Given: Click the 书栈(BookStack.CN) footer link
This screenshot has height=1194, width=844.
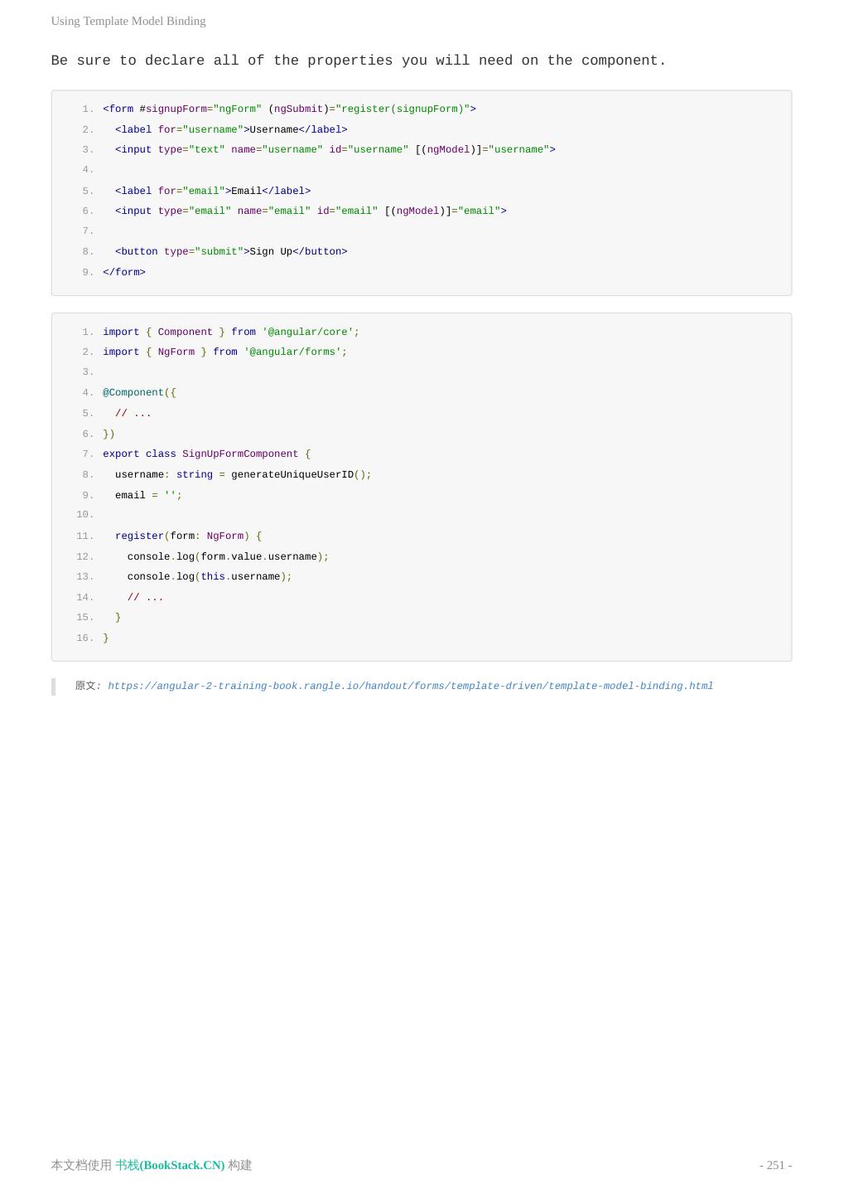Looking at the screenshot, I should (170, 1165).
